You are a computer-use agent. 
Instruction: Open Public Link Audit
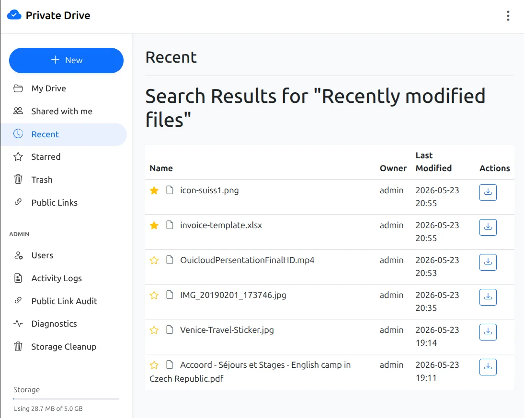[x=64, y=301]
